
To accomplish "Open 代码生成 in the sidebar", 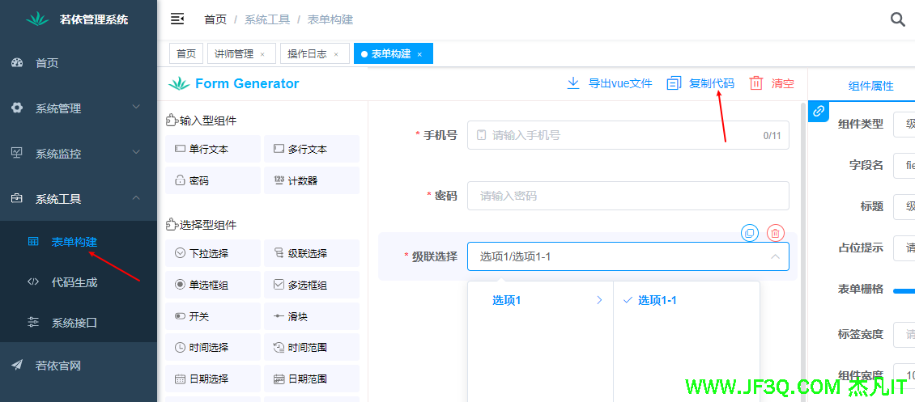I will coord(74,282).
